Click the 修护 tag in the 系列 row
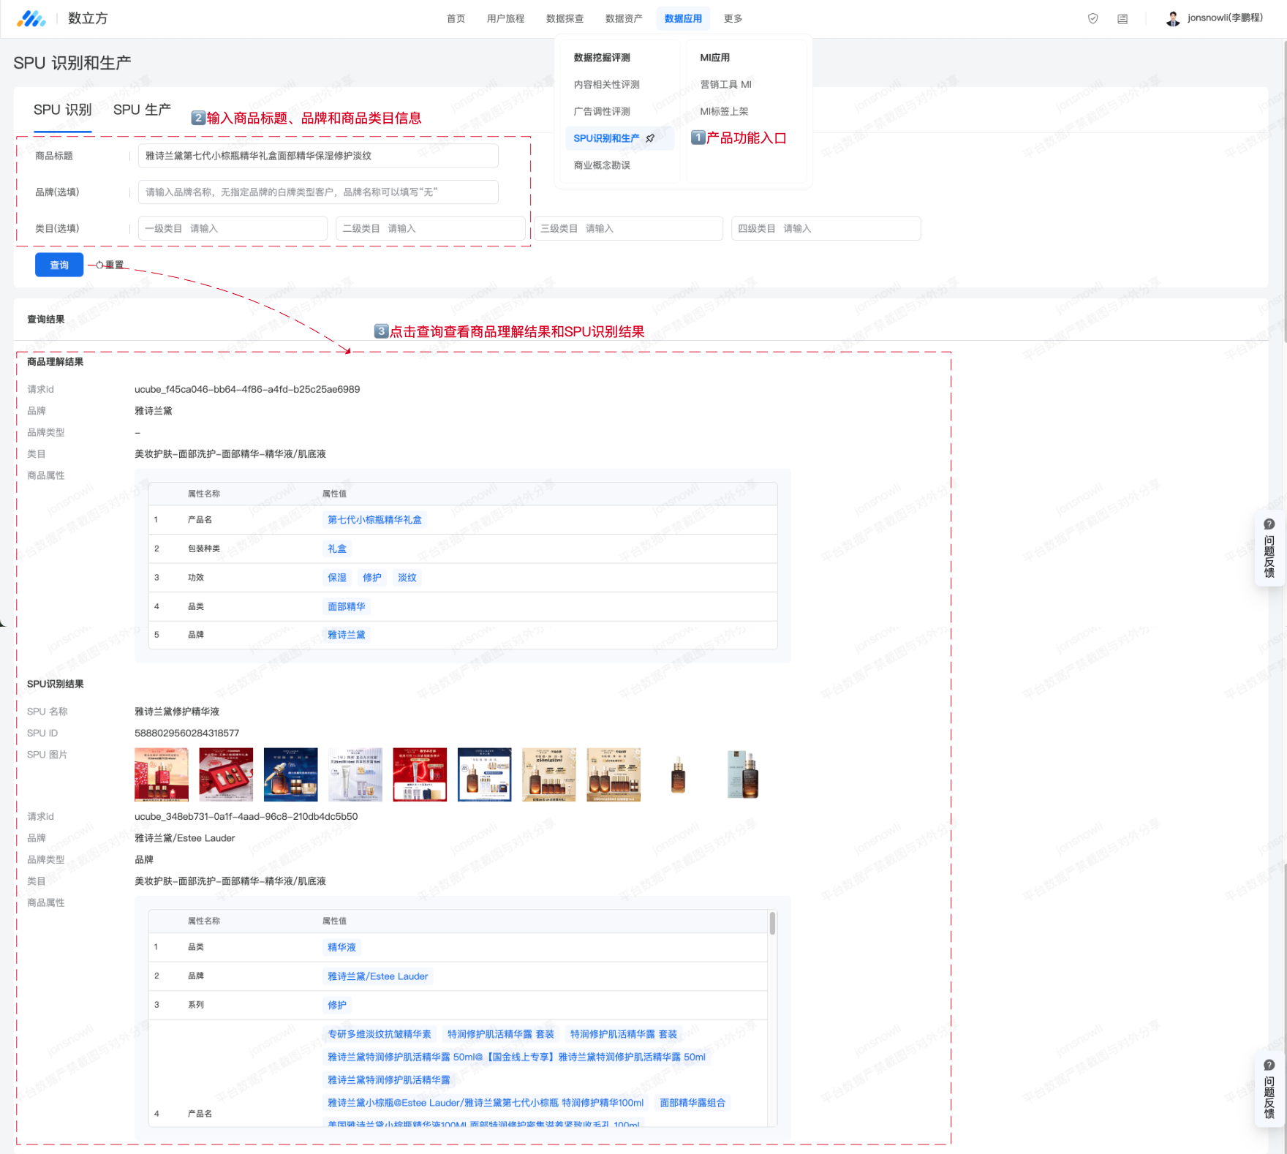This screenshot has height=1154, width=1287. [337, 1006]
